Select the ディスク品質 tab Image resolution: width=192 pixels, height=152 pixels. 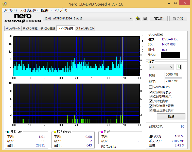(66, 28)
